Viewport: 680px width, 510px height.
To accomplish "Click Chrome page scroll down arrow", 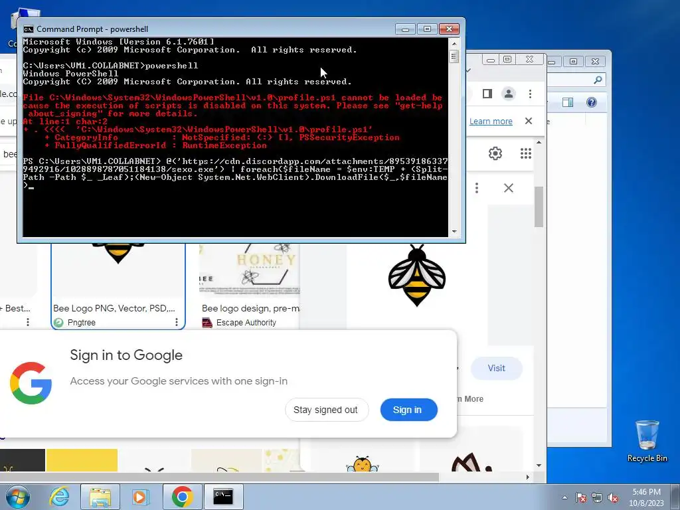I will click(x=539, y=466).
